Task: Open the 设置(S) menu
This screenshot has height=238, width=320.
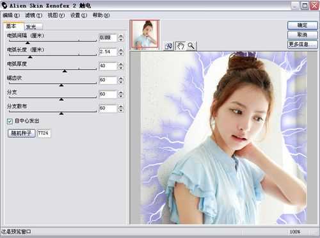Action: click(79, 15)
